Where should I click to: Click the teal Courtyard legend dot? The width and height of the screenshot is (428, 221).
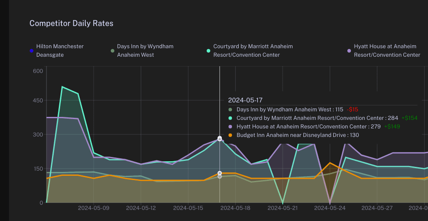click(208, 51)
